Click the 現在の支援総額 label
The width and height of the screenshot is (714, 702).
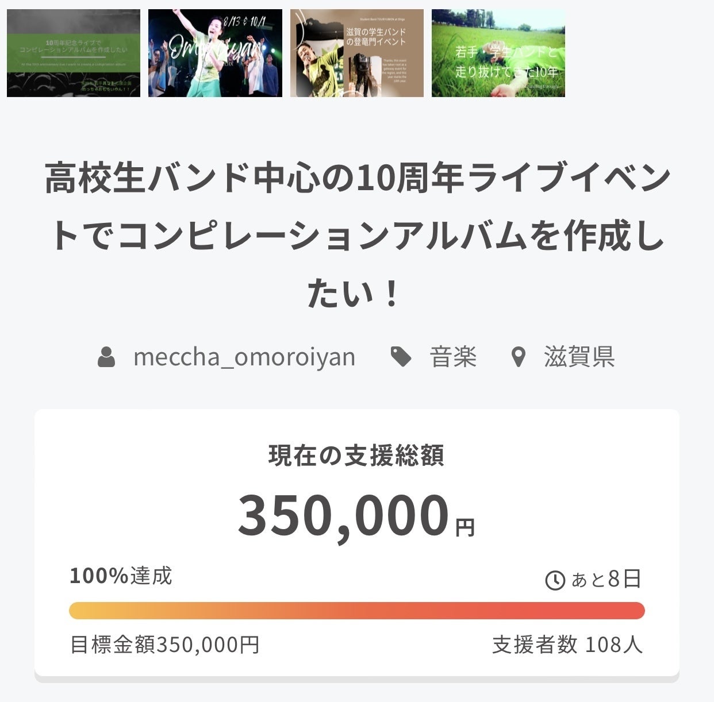tap(356, 456)
